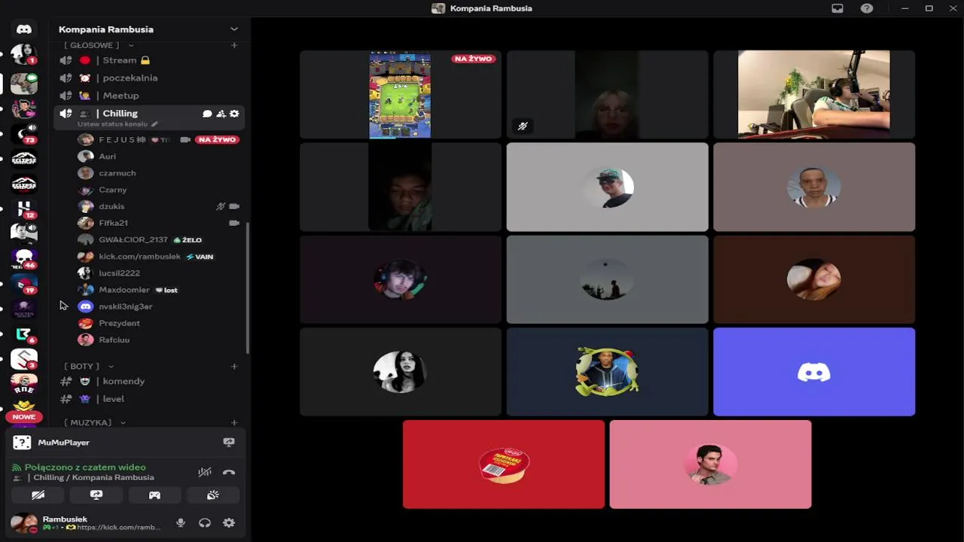The height and width of the screenshot is (542, 964).
Task: Open the inbox icon in title bar
Action: tap(837, 8)
